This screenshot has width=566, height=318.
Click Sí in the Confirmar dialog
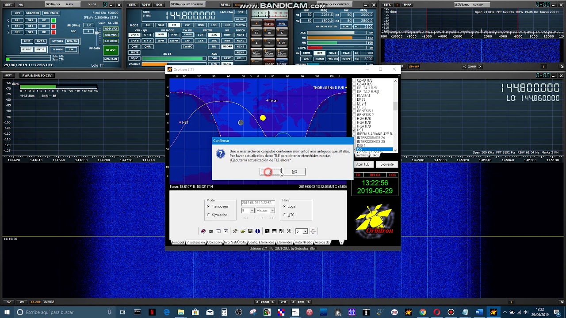coord(270,171)
